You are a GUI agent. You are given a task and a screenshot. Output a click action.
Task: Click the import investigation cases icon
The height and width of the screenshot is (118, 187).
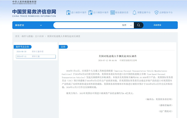pos(68,13)
